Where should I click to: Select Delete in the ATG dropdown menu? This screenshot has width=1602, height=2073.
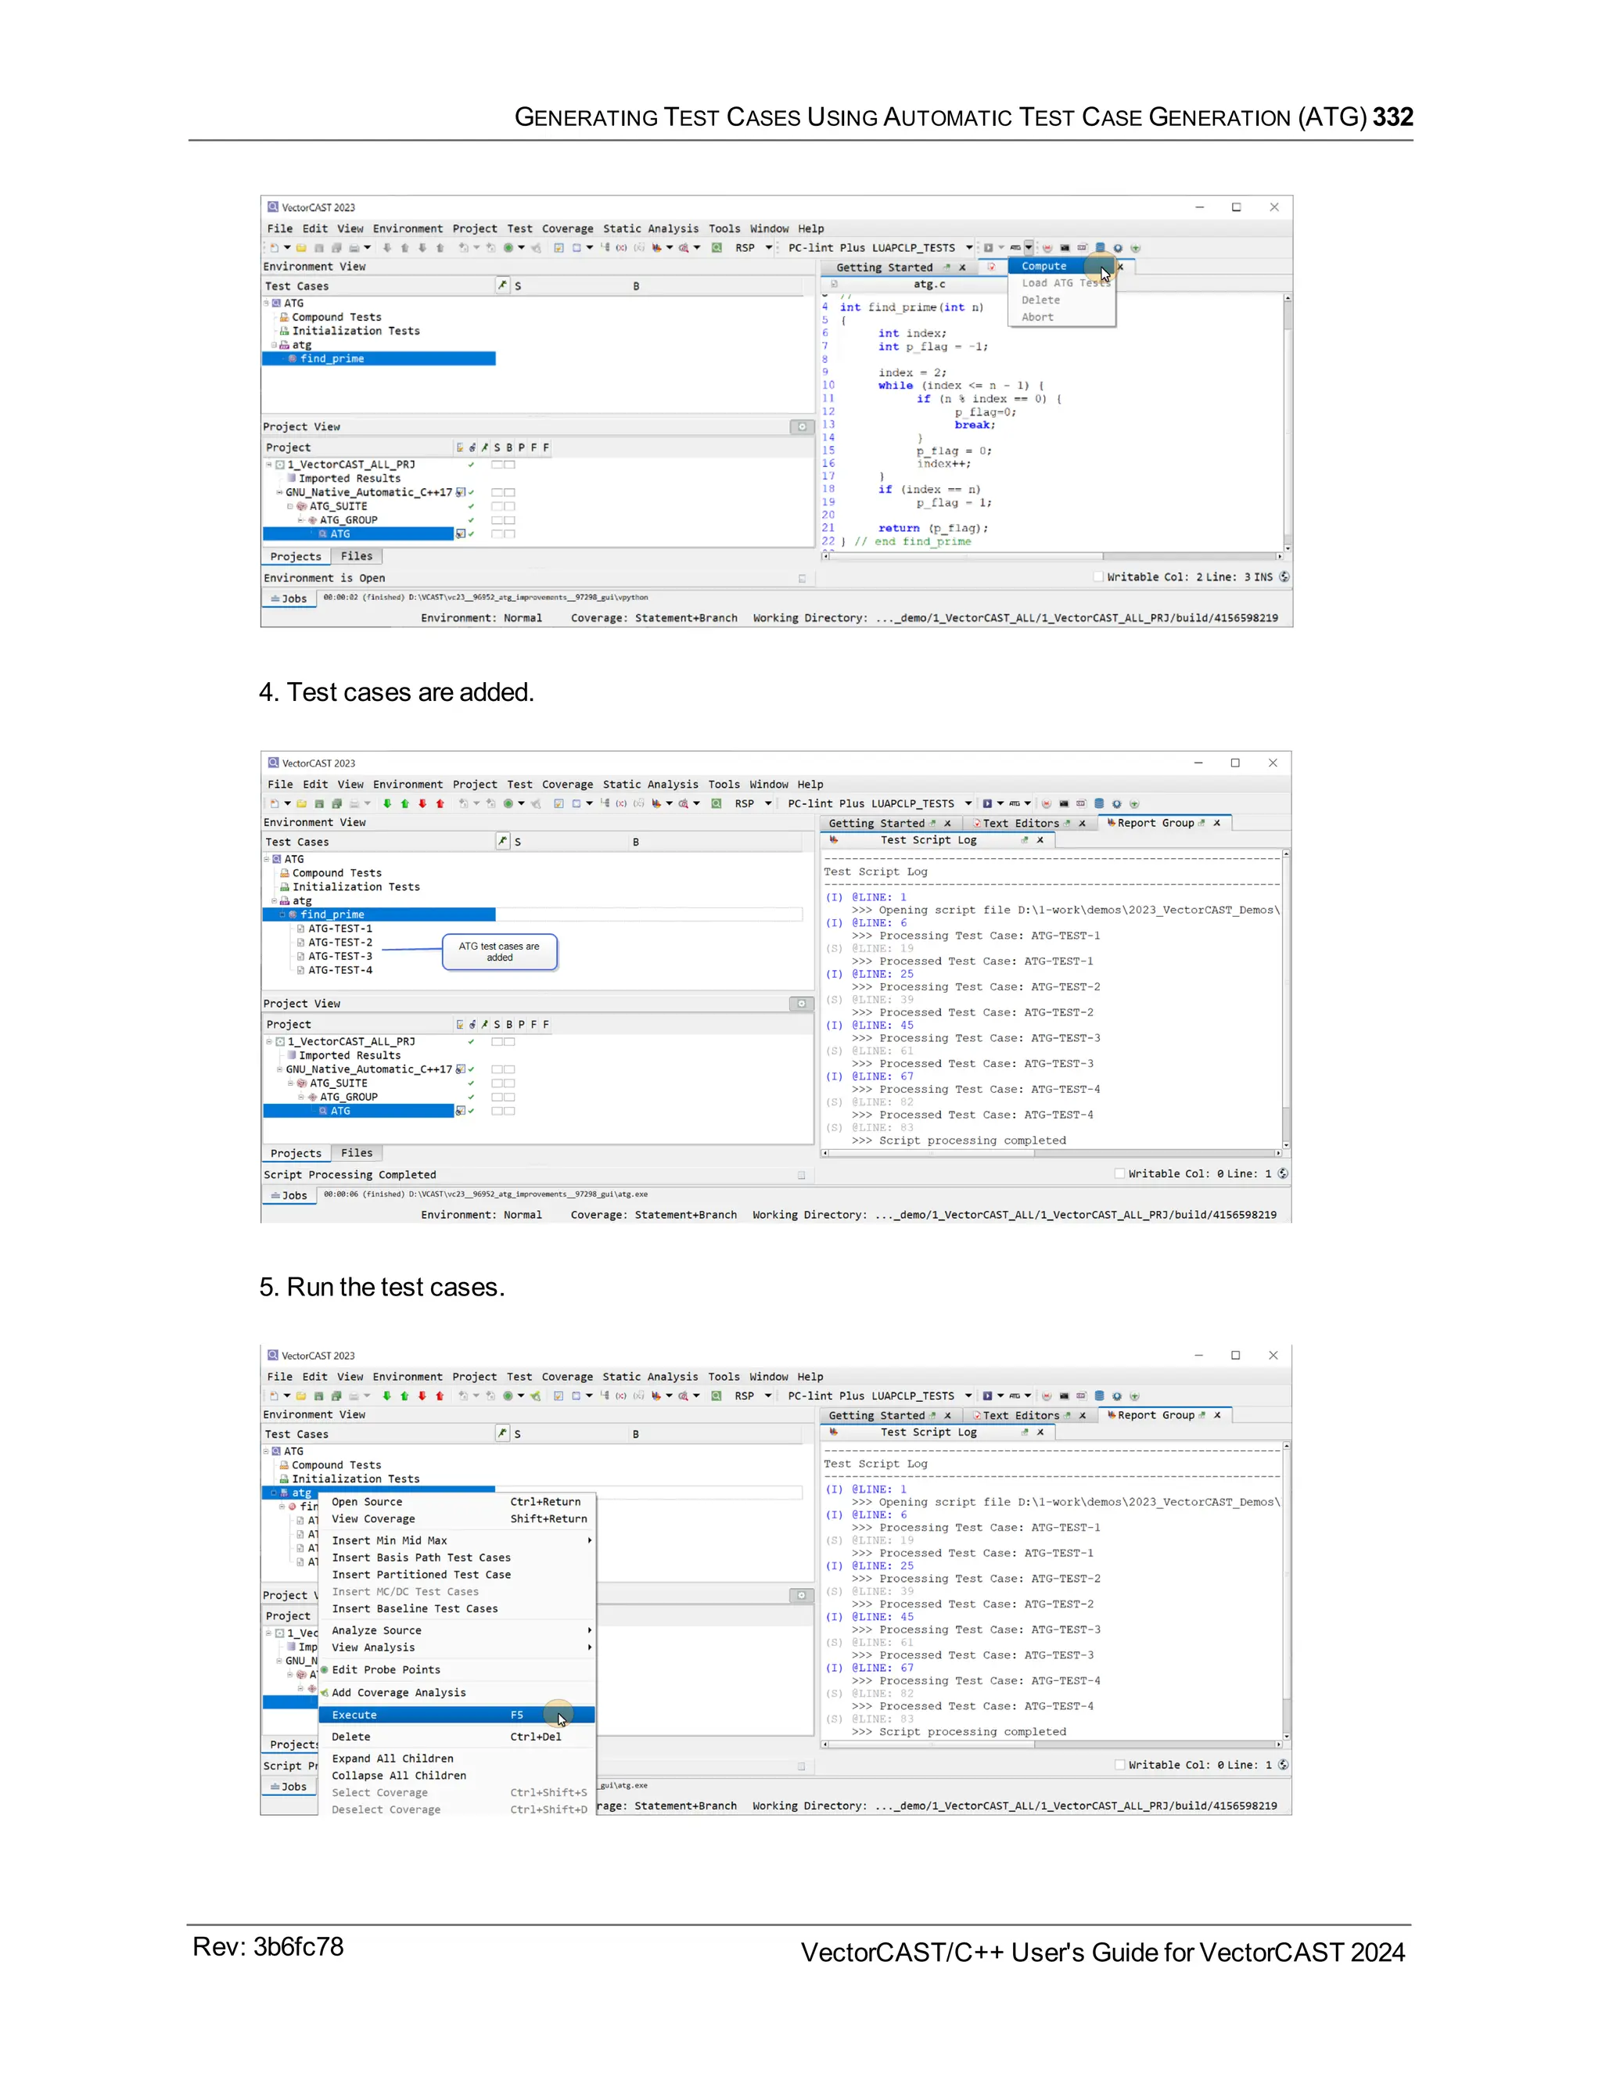tap(1061, 300)
